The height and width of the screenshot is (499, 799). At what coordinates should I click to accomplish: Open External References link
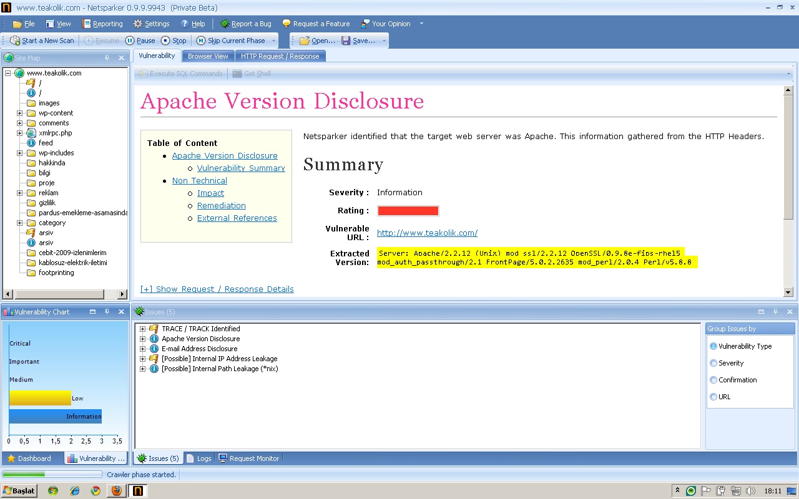point(237,218)
